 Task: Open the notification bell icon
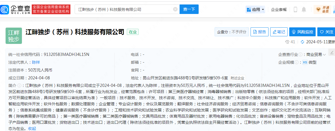click(304, 9)
